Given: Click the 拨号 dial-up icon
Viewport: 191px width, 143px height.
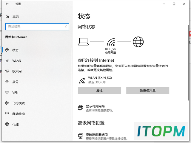Looking at the screenshot, I should coord(7,82).
